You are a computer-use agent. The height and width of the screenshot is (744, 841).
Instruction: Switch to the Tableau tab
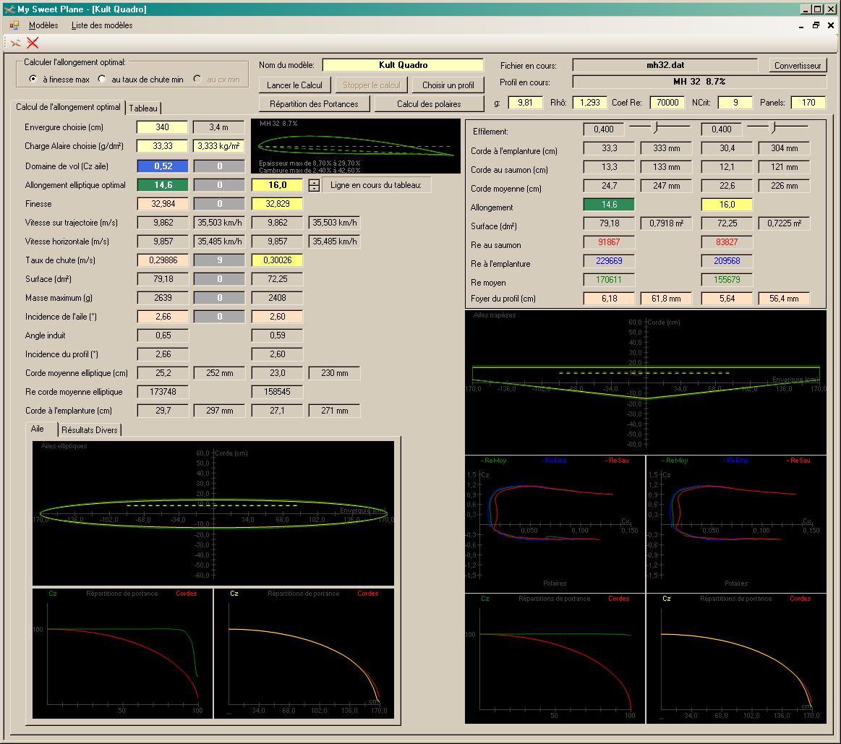(143, 108)
